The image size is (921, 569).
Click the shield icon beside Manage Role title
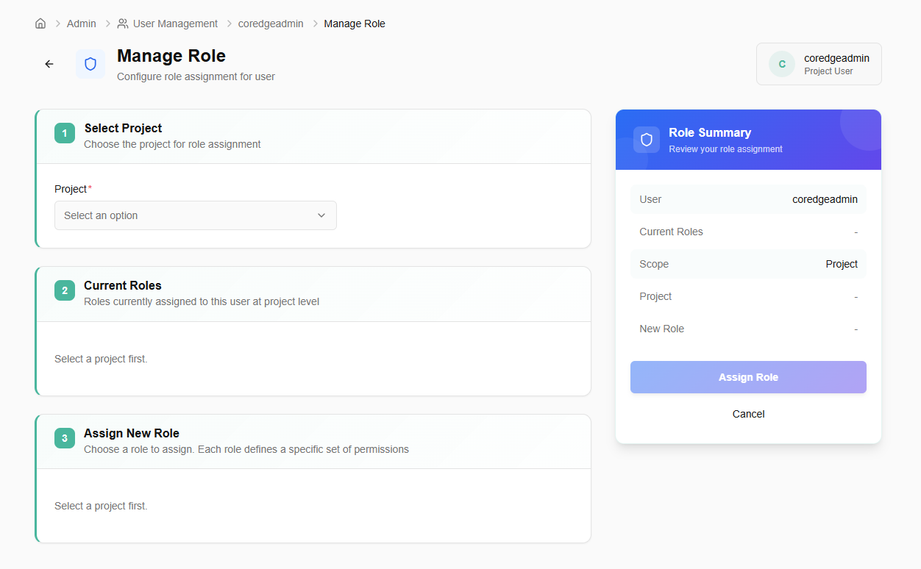(x=90, y=64)
